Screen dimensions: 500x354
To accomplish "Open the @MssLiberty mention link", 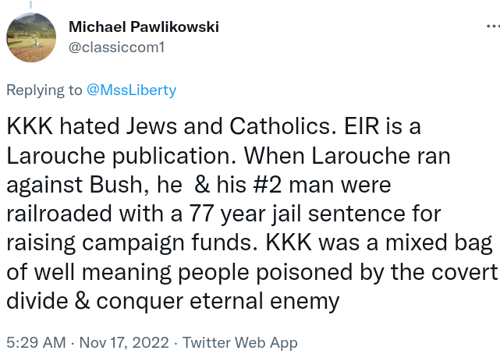I will click(x=131, y=90).
